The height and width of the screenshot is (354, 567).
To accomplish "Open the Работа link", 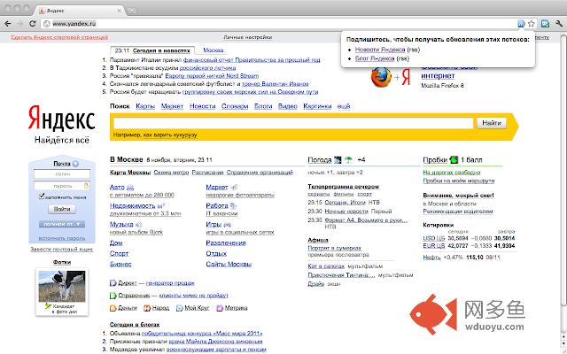I will pos(217,205).
